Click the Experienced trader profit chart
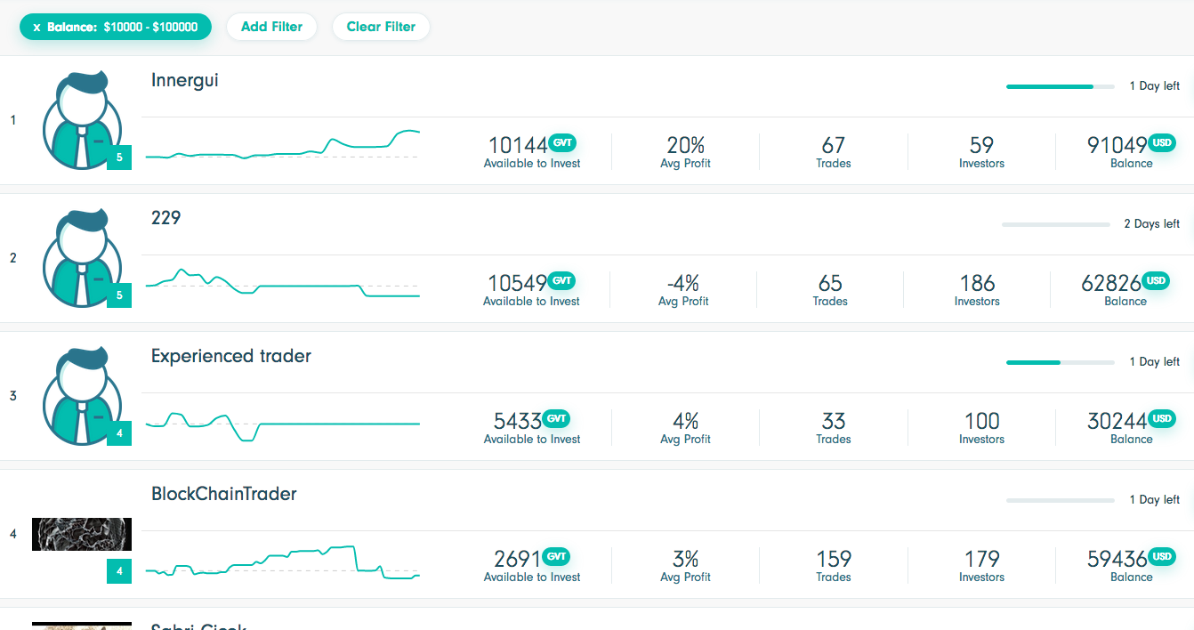This screenshot has height=630, width=1194. pyautogui.click(x=282, y=425)
